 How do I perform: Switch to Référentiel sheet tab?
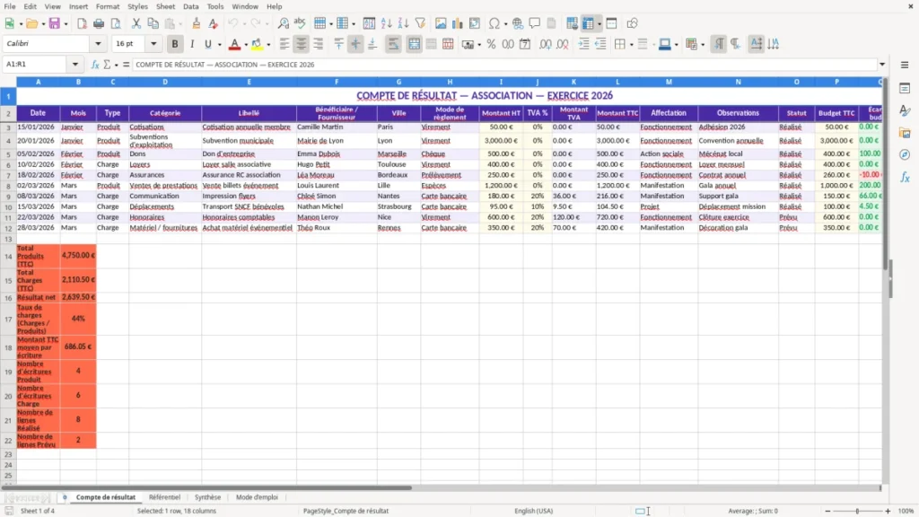coord(164,497)
